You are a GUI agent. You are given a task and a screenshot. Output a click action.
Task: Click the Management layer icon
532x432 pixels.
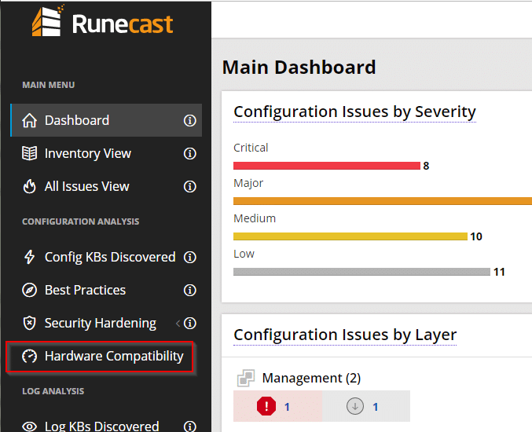coord(246,378)
